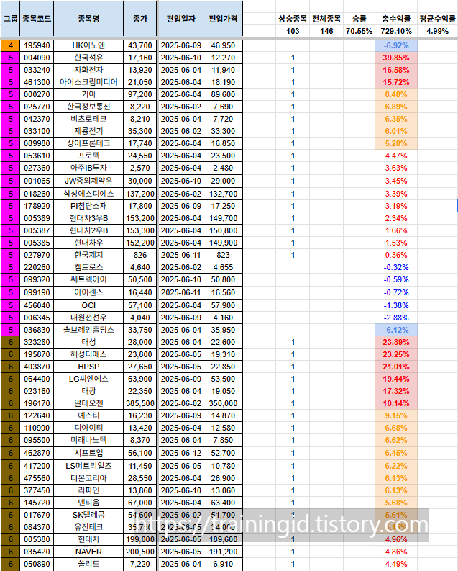Select the OCI stock name cell
The height and width of the screenshot is (571, 458).
(x=88, y=305)
